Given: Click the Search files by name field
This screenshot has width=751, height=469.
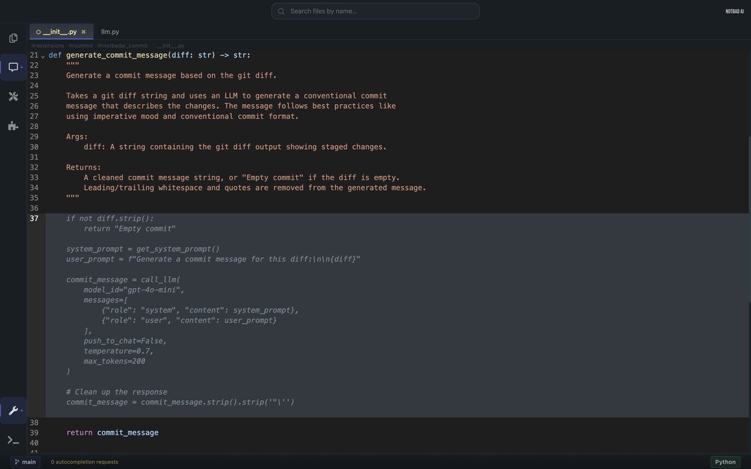Looking at the screenshot, I should point(375,11).
